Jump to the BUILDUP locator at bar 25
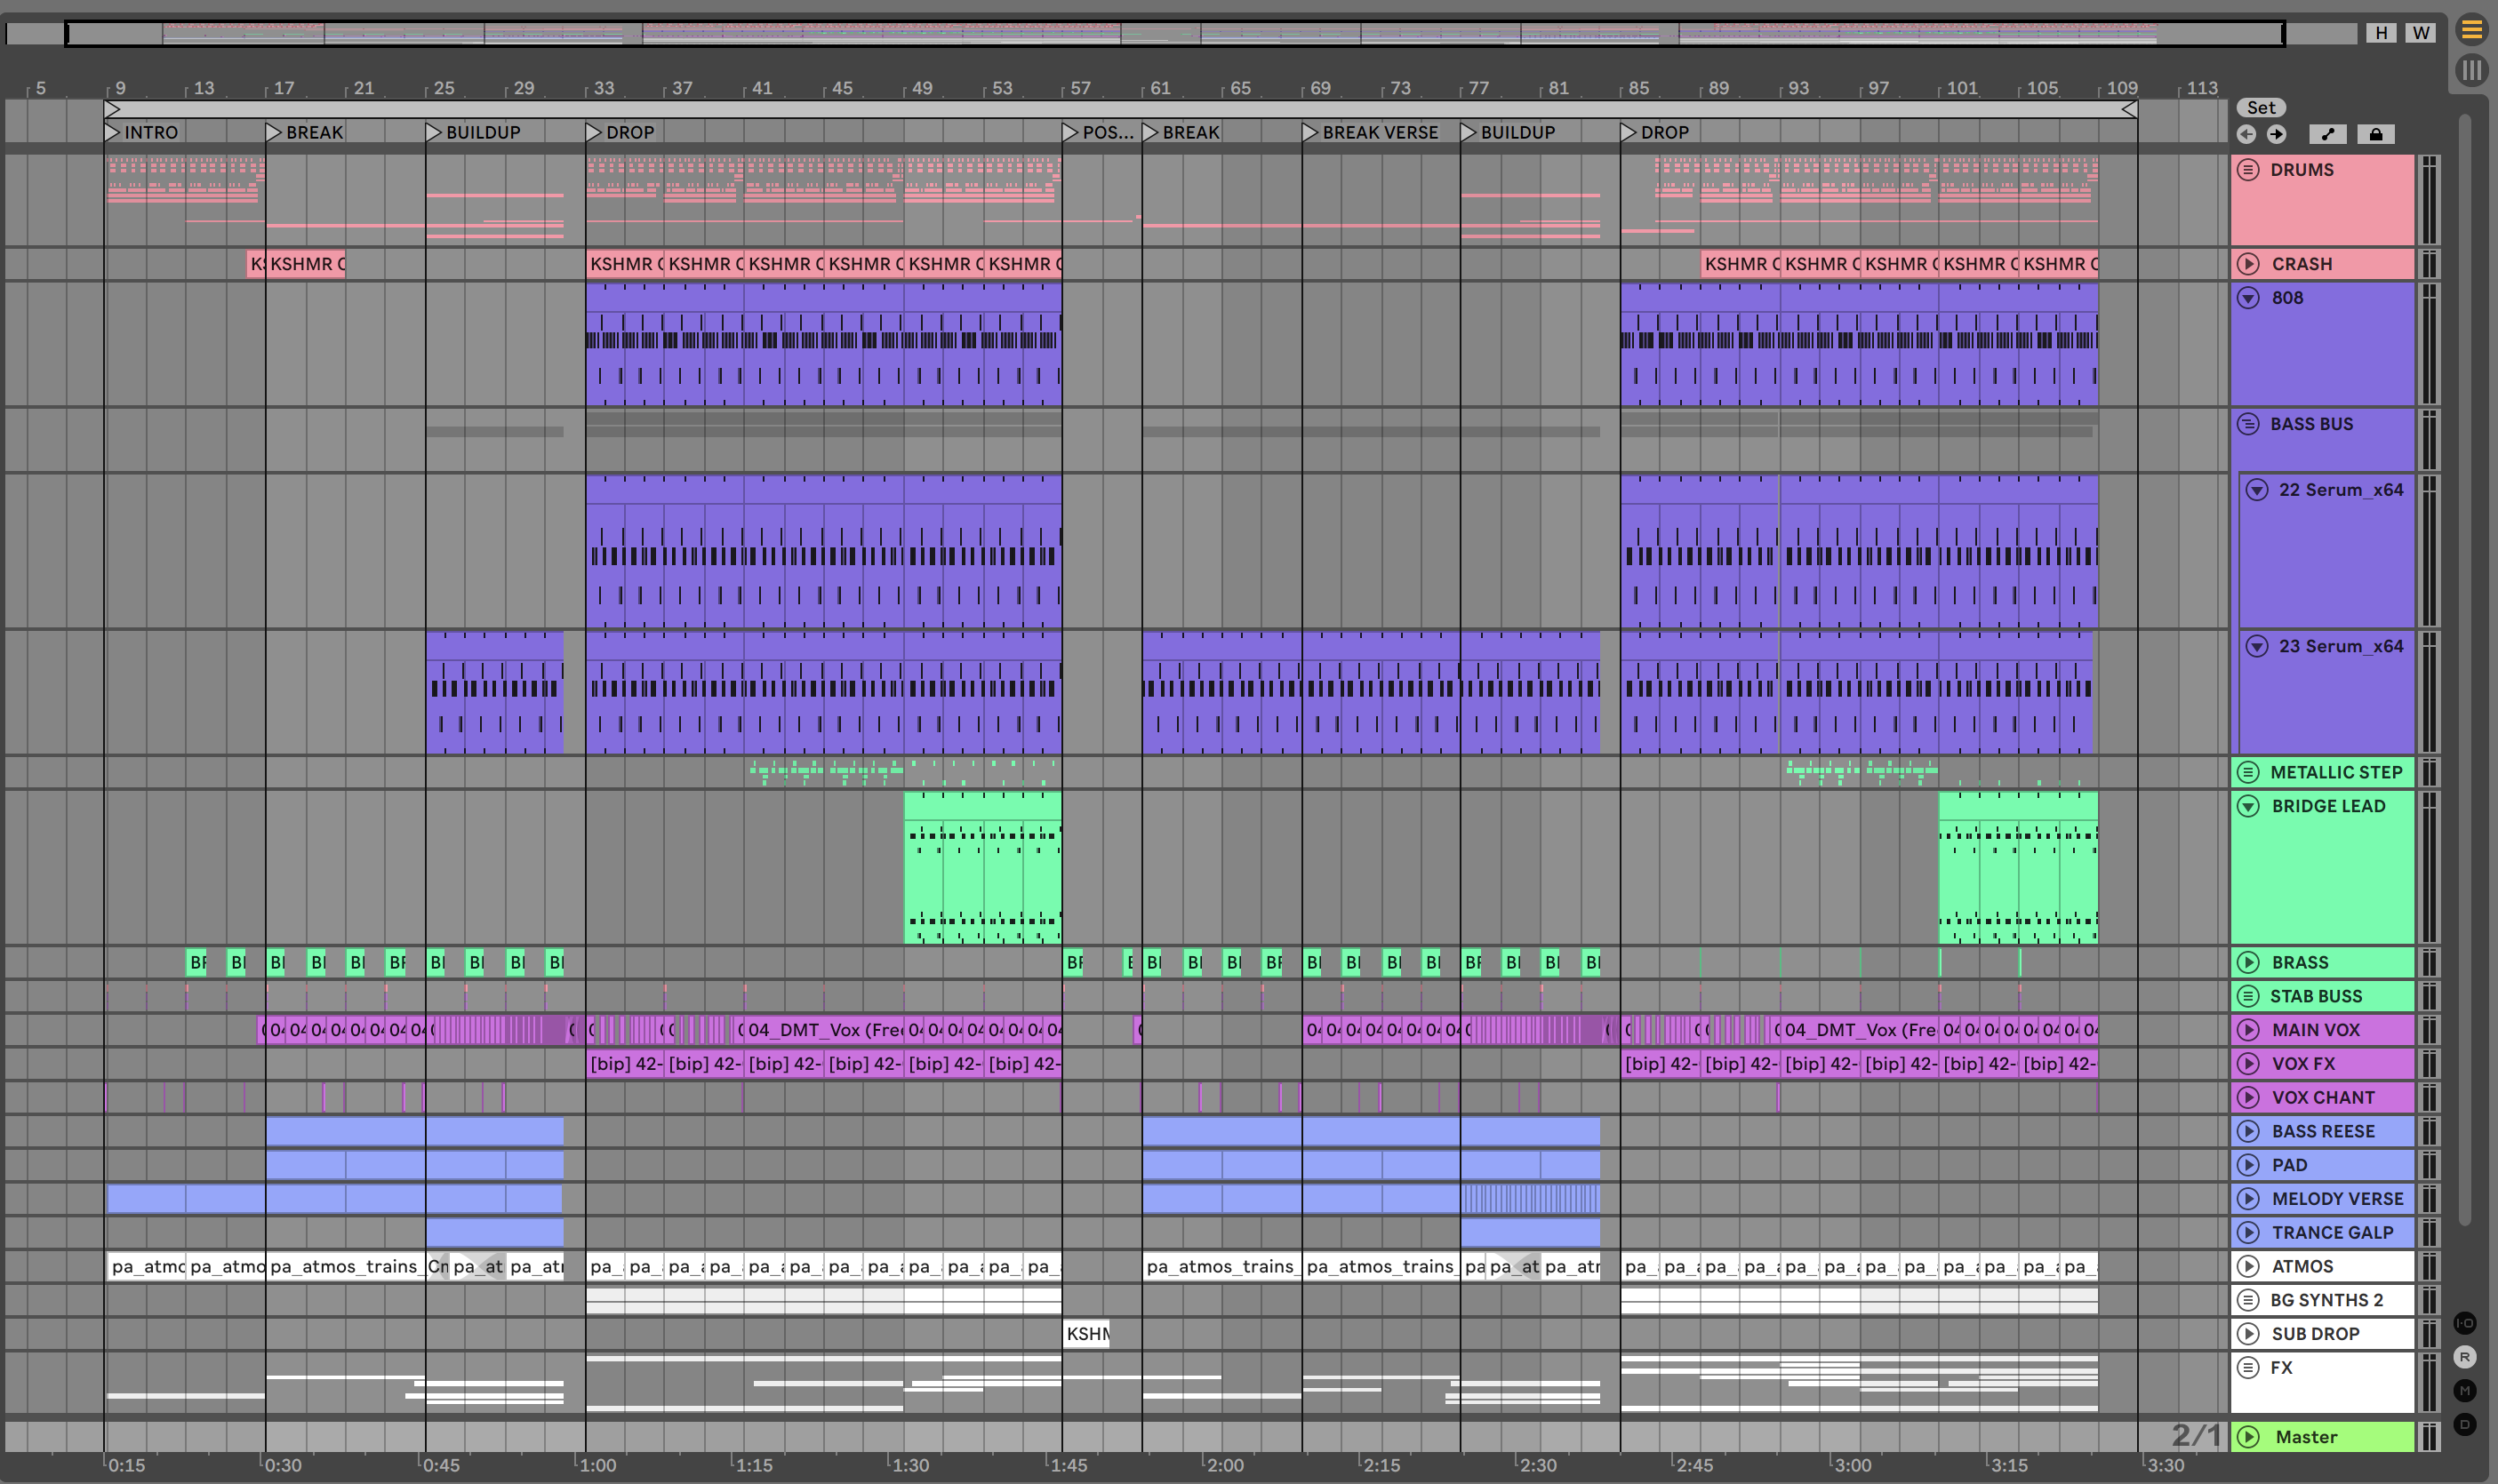The height and width of the screenshot is (1484, 2498). point(434,132)
